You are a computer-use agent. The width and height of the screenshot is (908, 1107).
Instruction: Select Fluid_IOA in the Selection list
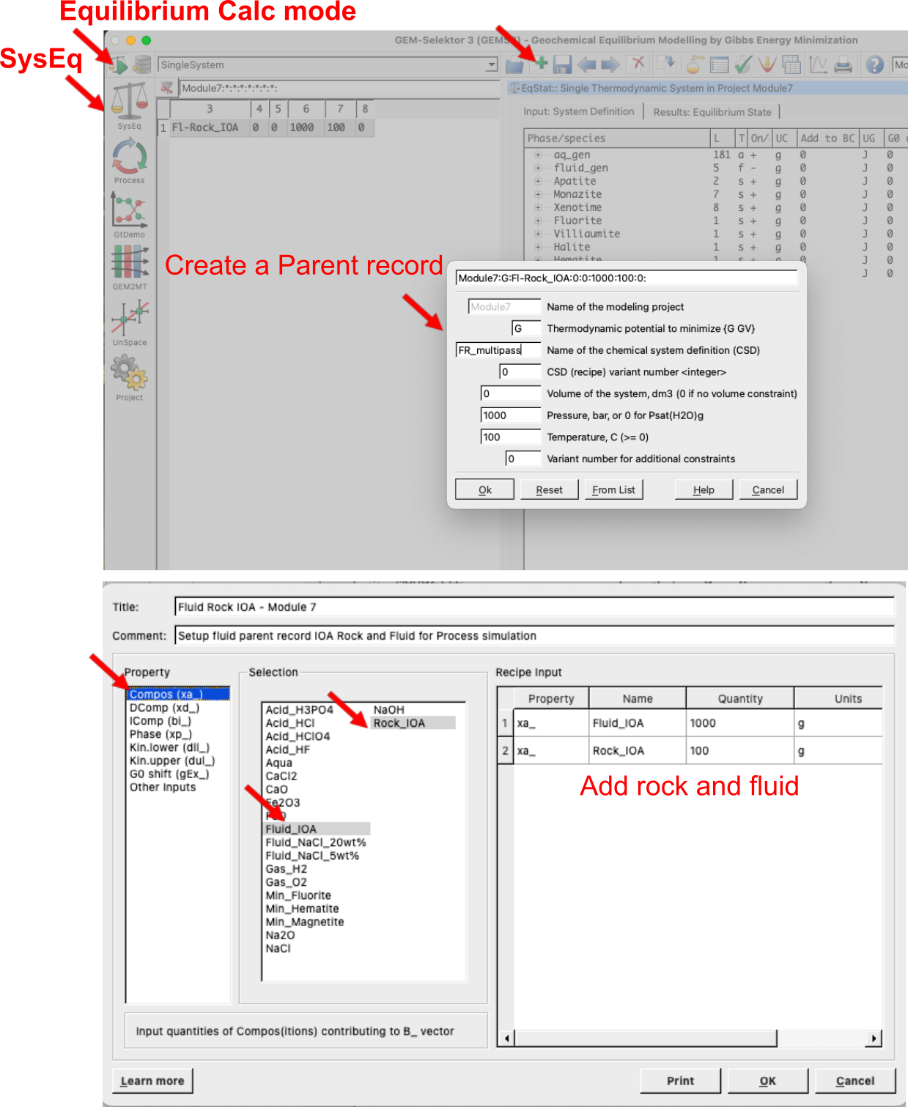pyautogui.click(x=317, y=829)
